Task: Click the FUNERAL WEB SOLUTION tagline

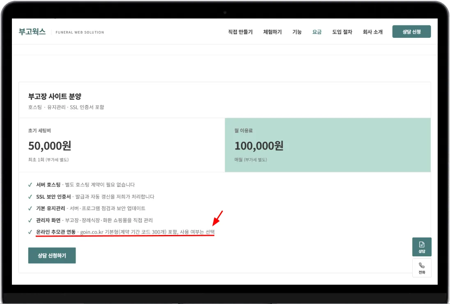Action: pos(80,32)
